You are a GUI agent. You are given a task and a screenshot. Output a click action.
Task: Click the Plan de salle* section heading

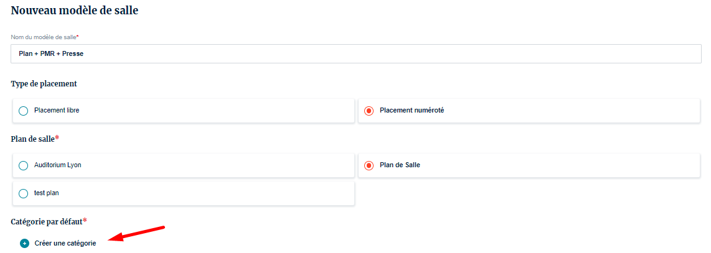35,139
